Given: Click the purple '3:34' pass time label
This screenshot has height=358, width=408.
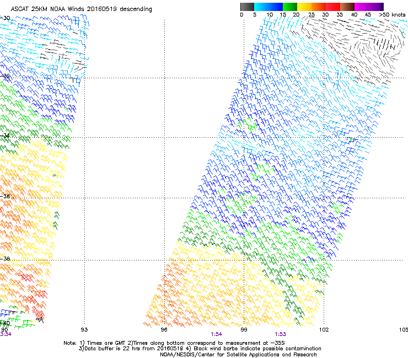Looking at the screenshot, I should (x=6, y=334).
